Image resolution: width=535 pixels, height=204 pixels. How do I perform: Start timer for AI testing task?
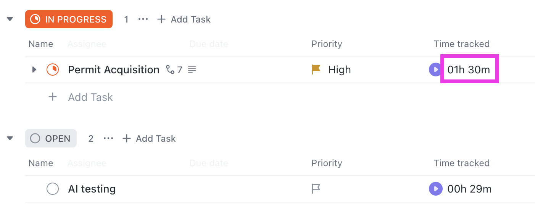point(435,189)
